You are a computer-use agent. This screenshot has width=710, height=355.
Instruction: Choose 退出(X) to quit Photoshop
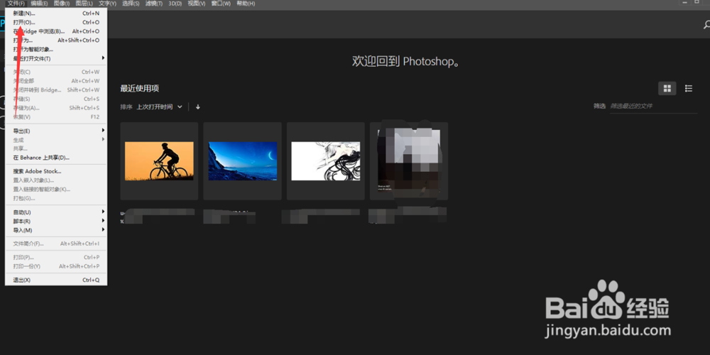[56, 280]
